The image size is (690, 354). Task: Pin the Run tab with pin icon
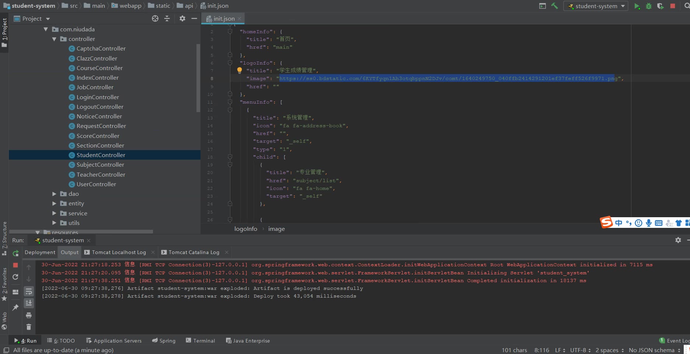pyautogui.click(x=15, y=307)
